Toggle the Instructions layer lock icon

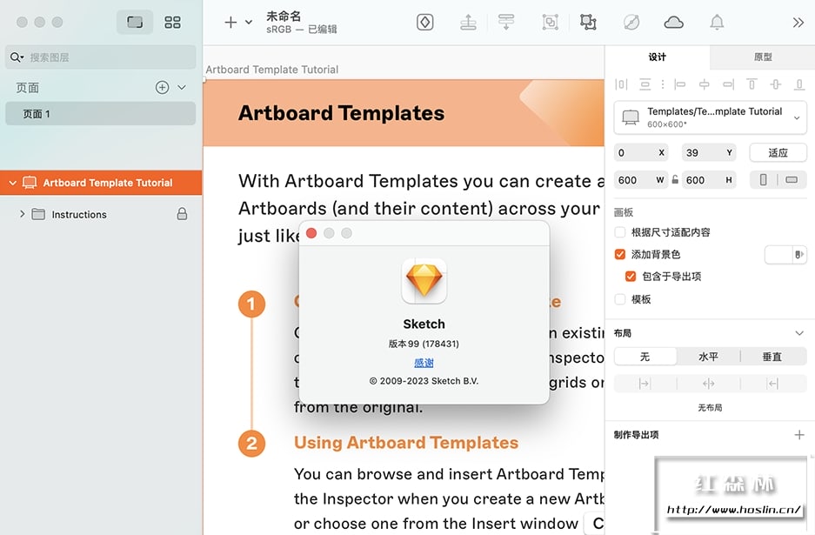[182, 214]
